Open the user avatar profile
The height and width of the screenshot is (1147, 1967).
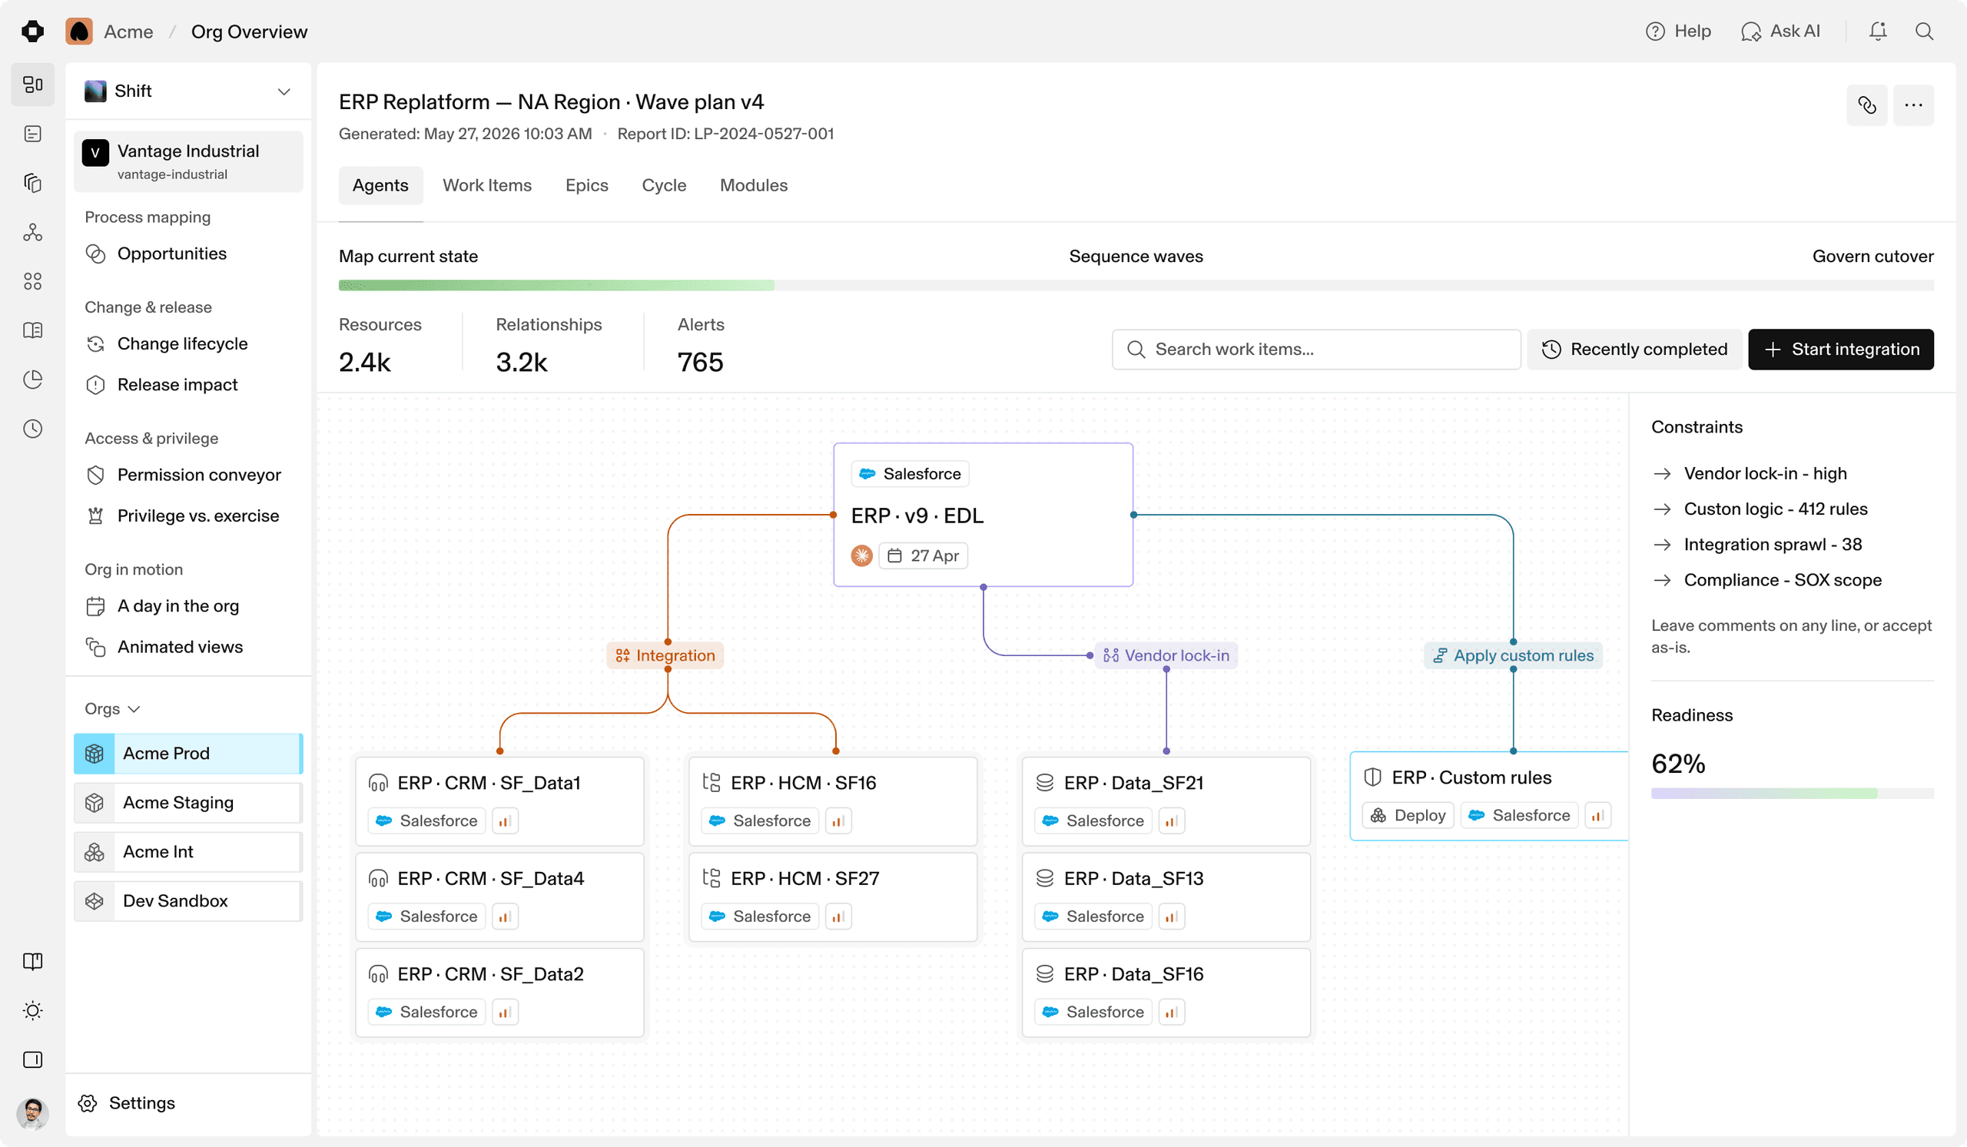tap(33, 1113)
